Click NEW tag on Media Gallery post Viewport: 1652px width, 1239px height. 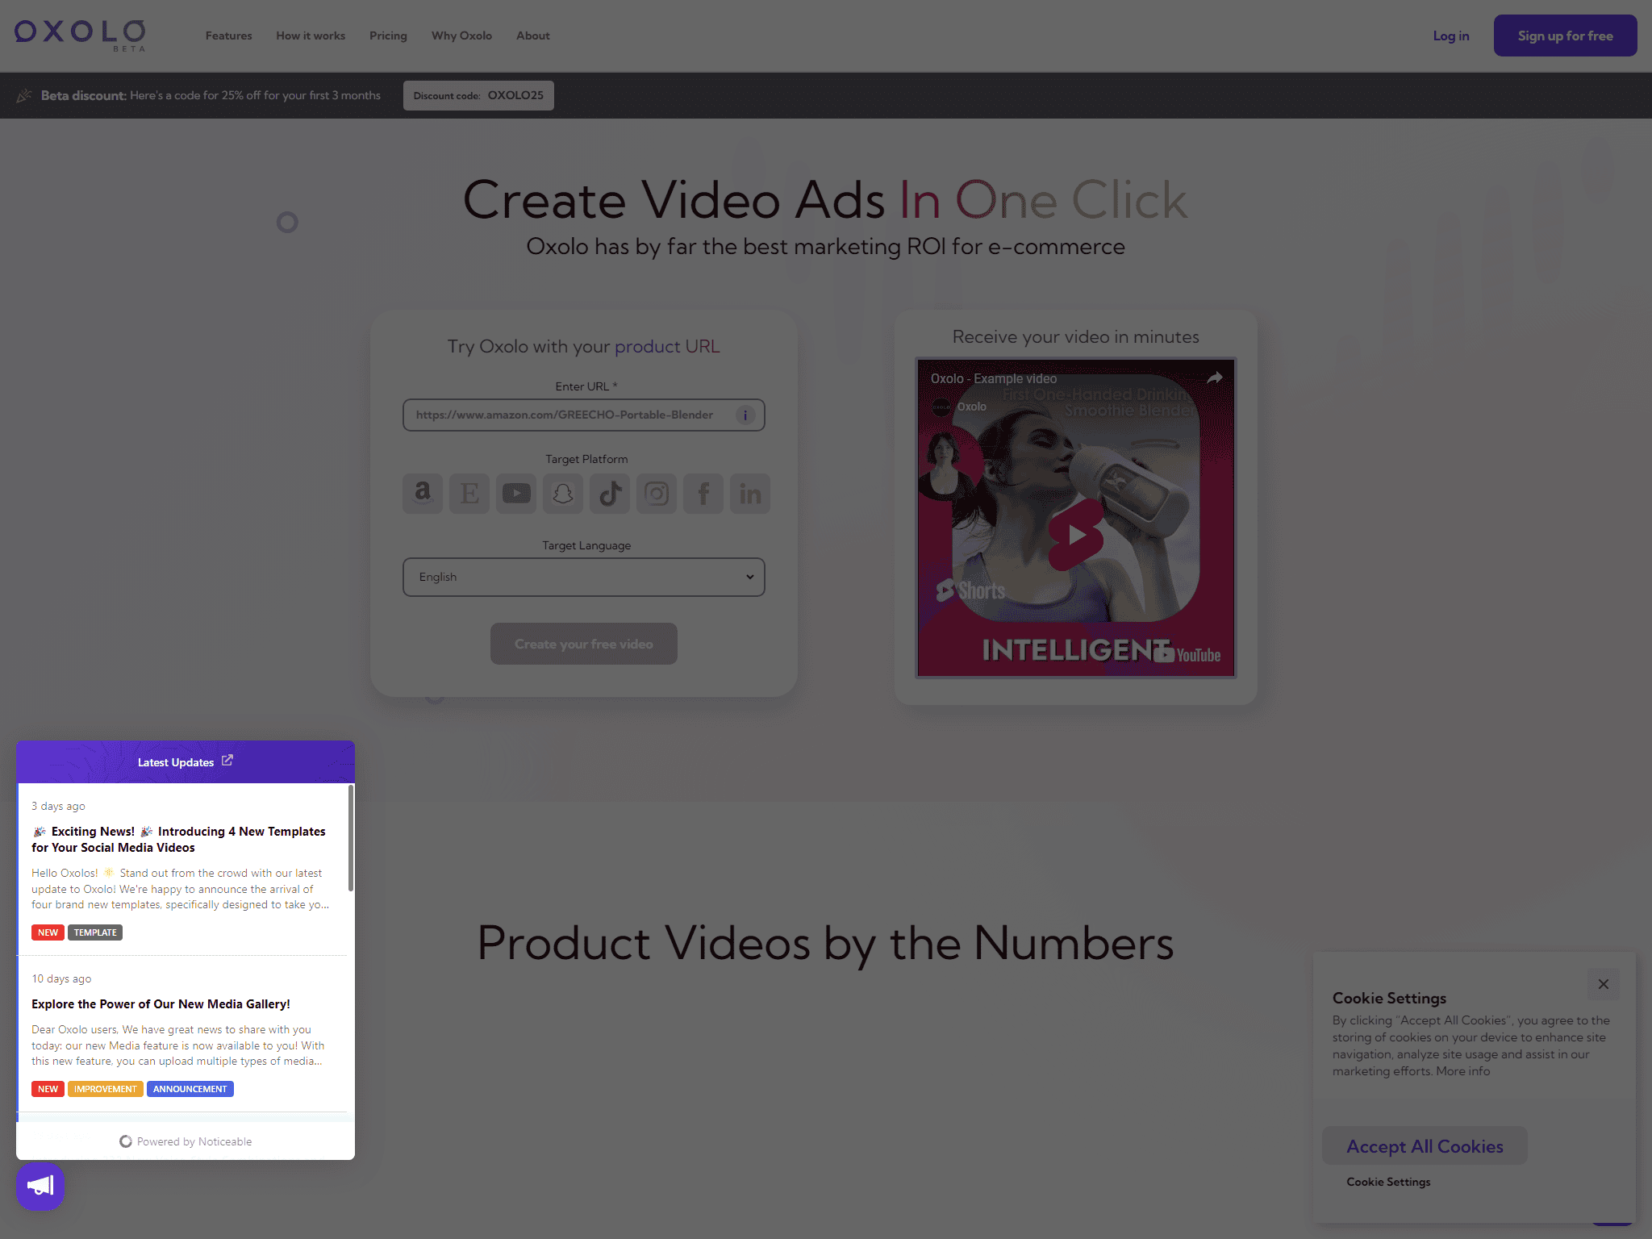(48, 1089)
